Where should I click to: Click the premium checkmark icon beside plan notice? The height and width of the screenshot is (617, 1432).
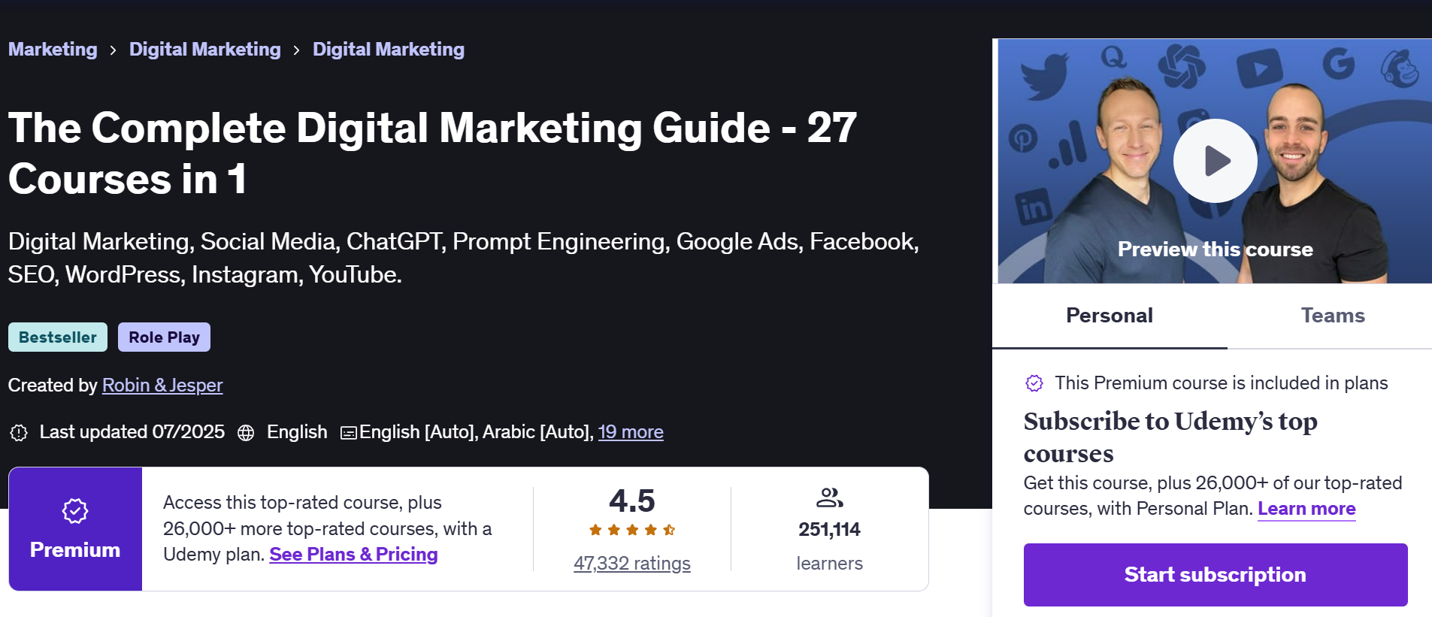tap(1034, 383)
